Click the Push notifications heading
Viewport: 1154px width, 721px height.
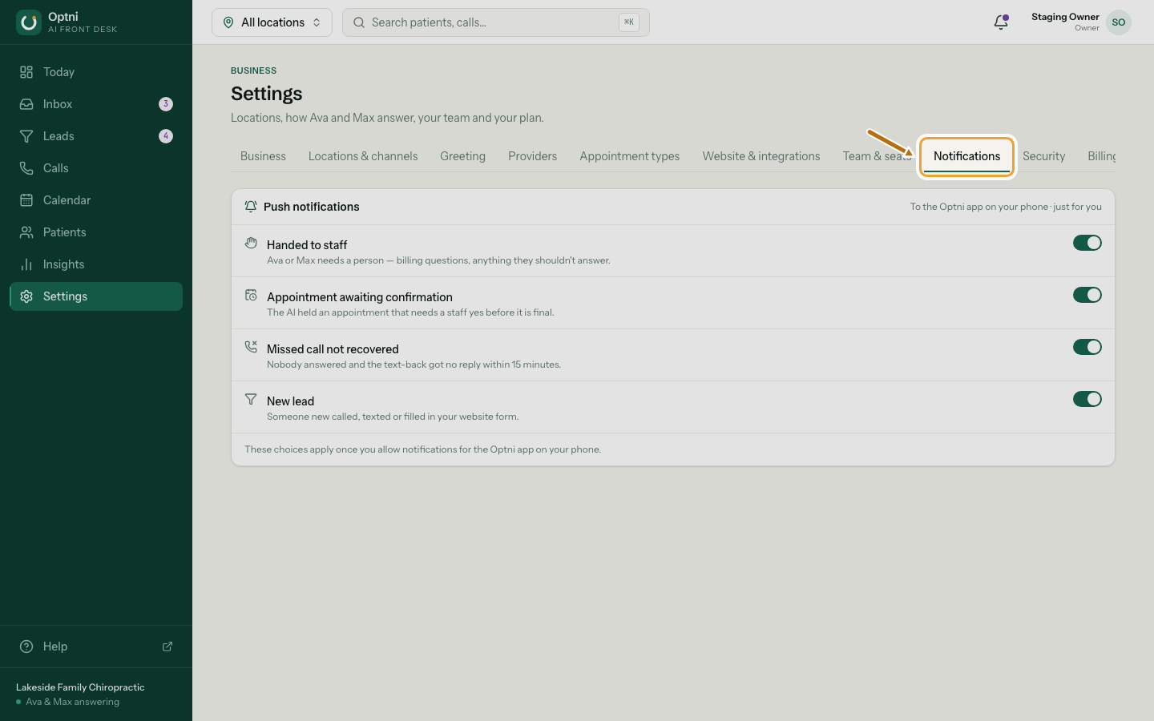point(311,207)
